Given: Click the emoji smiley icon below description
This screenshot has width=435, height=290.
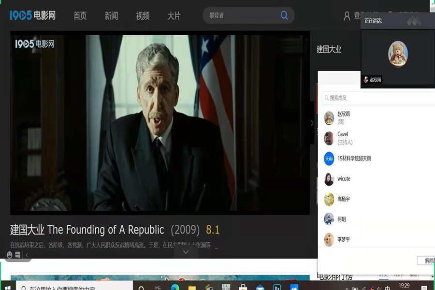Looking at the screenshot, I should click(x=10, y=255).
